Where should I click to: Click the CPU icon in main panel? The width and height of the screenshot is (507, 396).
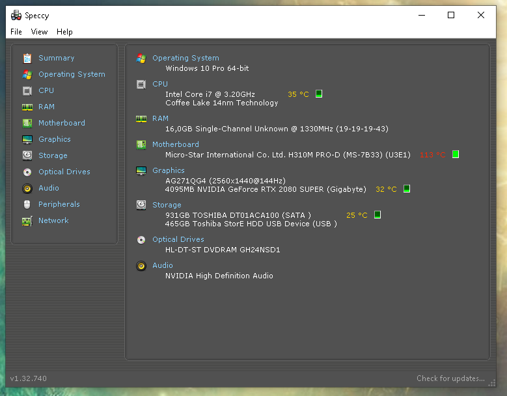(x=141, y=85)
